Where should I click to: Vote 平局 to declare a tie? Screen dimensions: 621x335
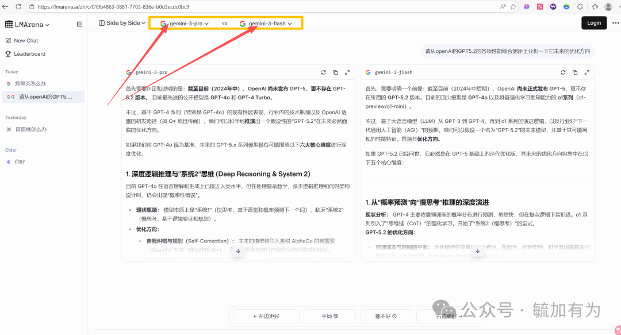tap(329, 316)
